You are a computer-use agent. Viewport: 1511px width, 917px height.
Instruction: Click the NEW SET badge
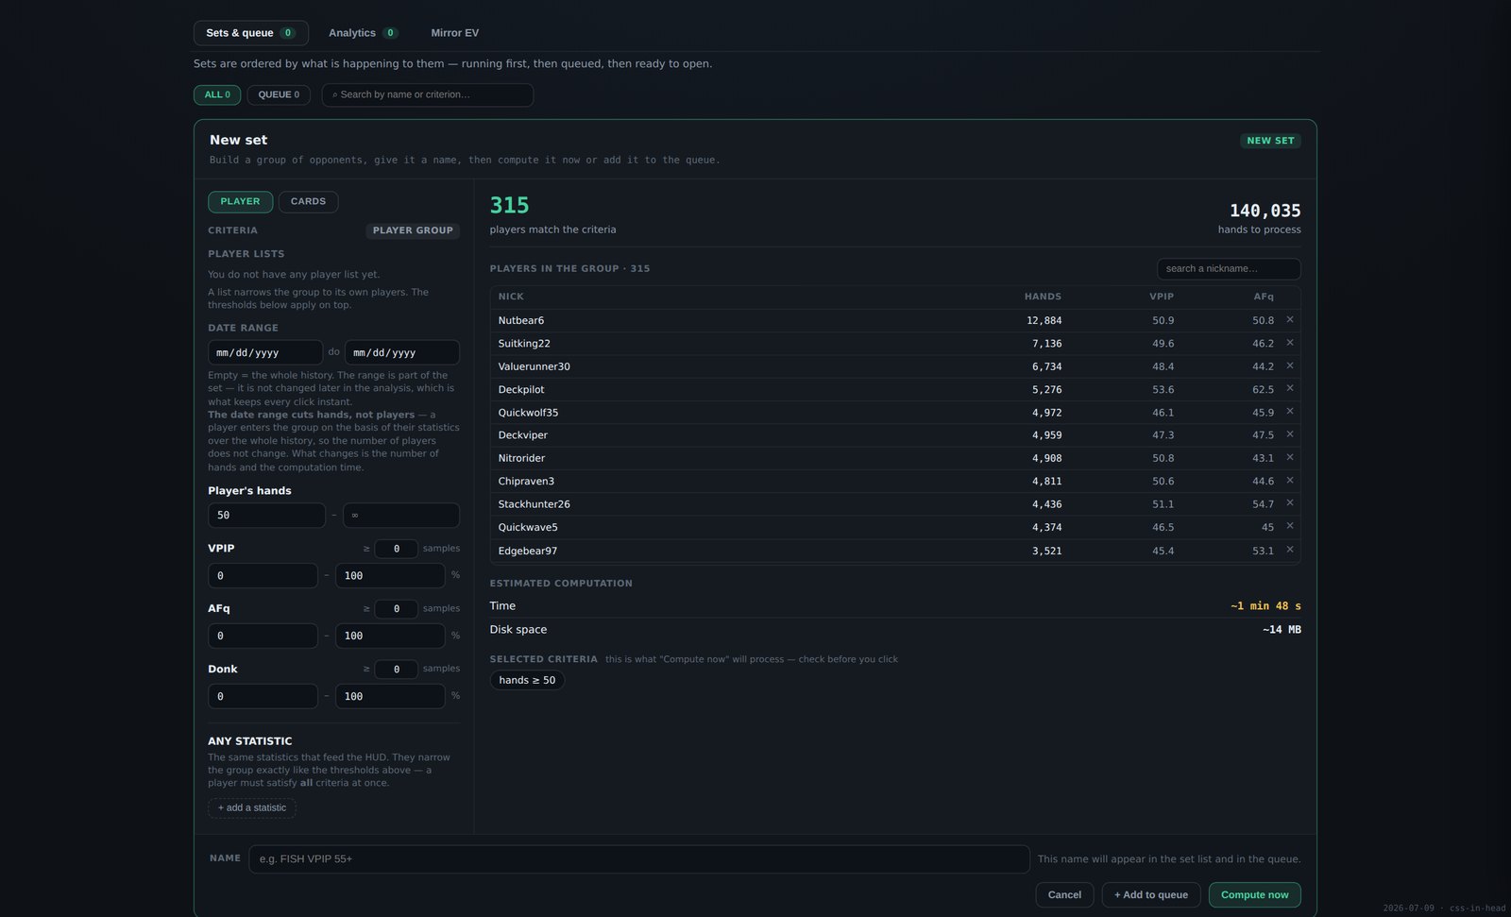(x=1270, y=141)
